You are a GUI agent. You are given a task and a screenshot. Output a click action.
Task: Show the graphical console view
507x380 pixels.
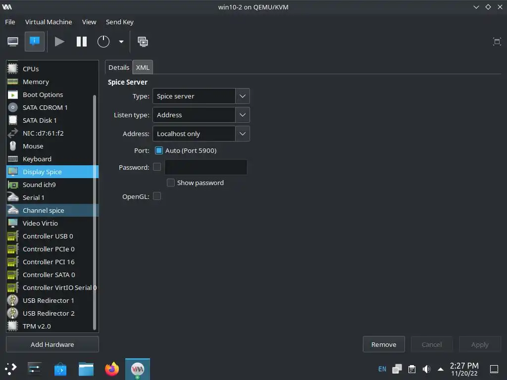coord(13,42)
